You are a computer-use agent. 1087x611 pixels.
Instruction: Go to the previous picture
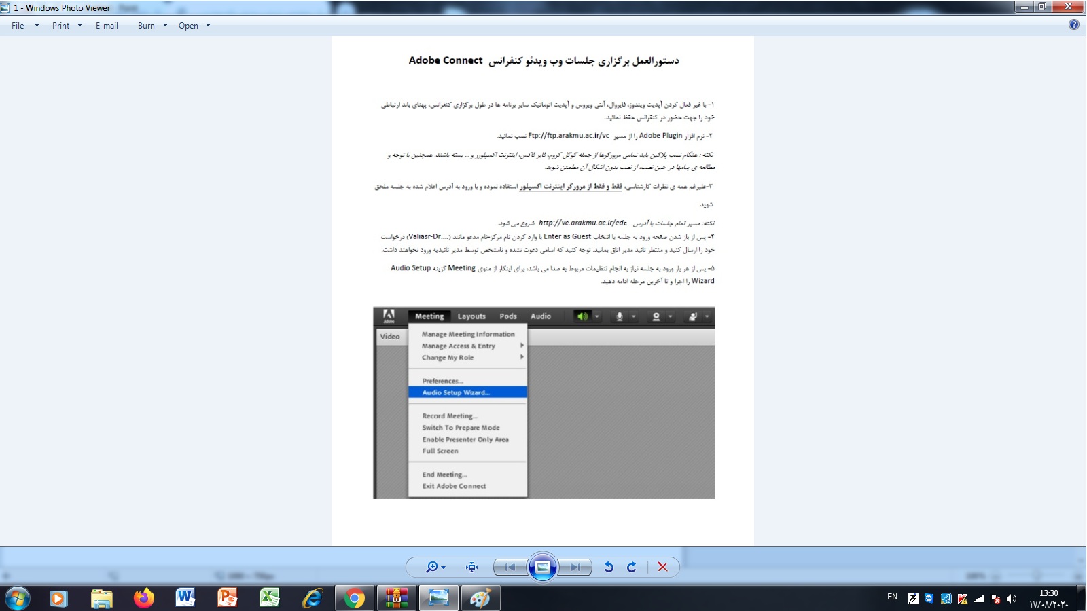511,567
